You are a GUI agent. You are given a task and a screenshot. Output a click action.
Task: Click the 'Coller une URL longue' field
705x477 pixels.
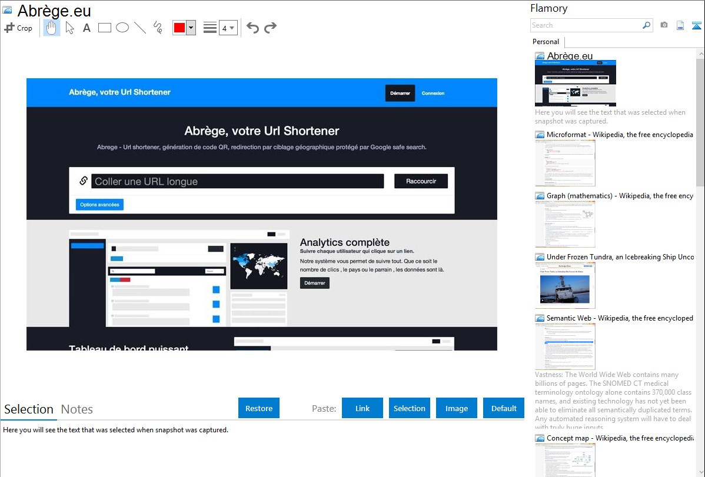click(237, 181)
